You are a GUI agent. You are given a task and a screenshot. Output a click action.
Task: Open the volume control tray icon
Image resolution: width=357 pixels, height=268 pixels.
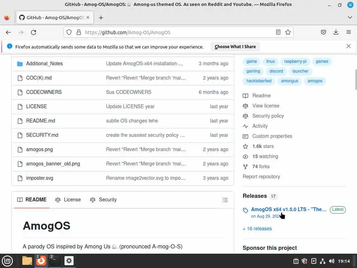332,261
